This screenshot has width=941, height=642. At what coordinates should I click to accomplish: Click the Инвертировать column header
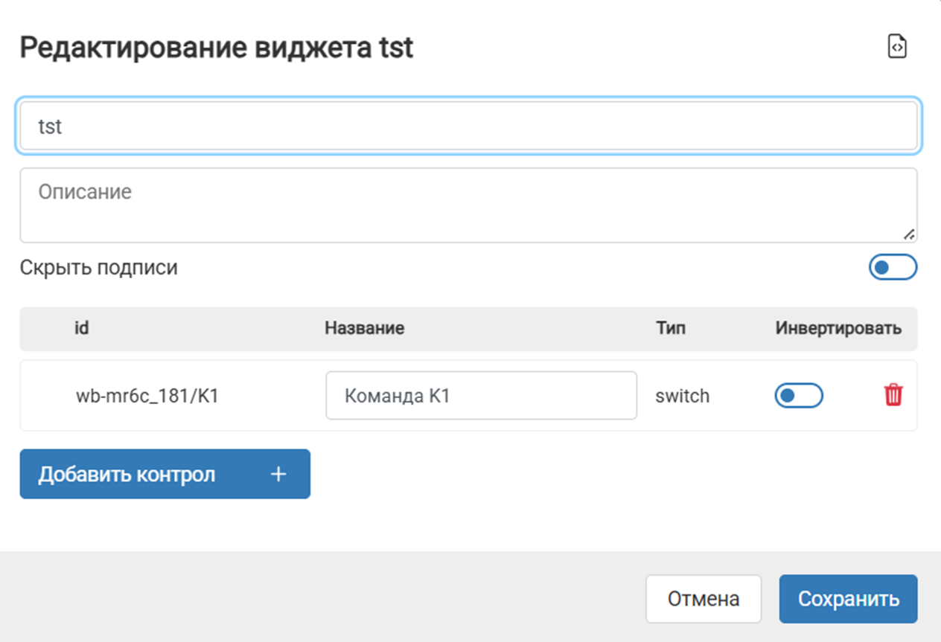pos(839,328)
